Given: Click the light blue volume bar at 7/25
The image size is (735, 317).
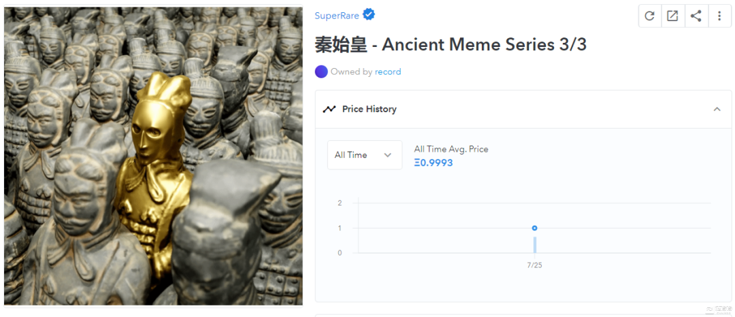Looking at the screenshot, I should [534, 244].
